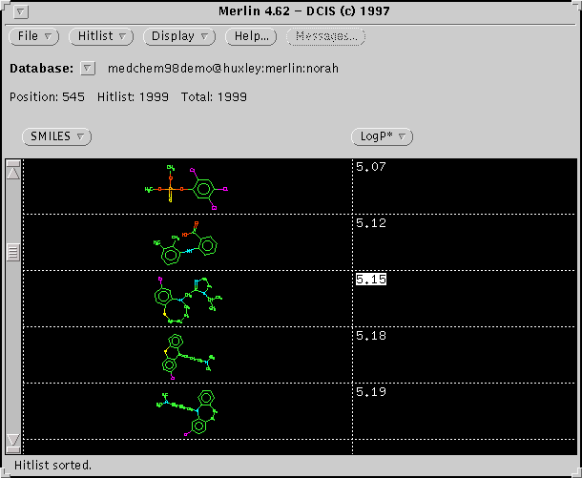Viewport: 582px width, 478px height.
Task: Select the molecule structure in the 5.18 row
Action: pyautogui.click(x=187, y=354)
